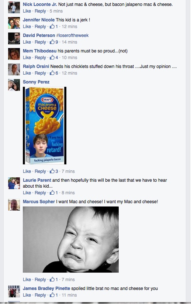191x304 pixels.
Task: Like Nick Loconte Jr.'s comment
Action: [27, 11]
